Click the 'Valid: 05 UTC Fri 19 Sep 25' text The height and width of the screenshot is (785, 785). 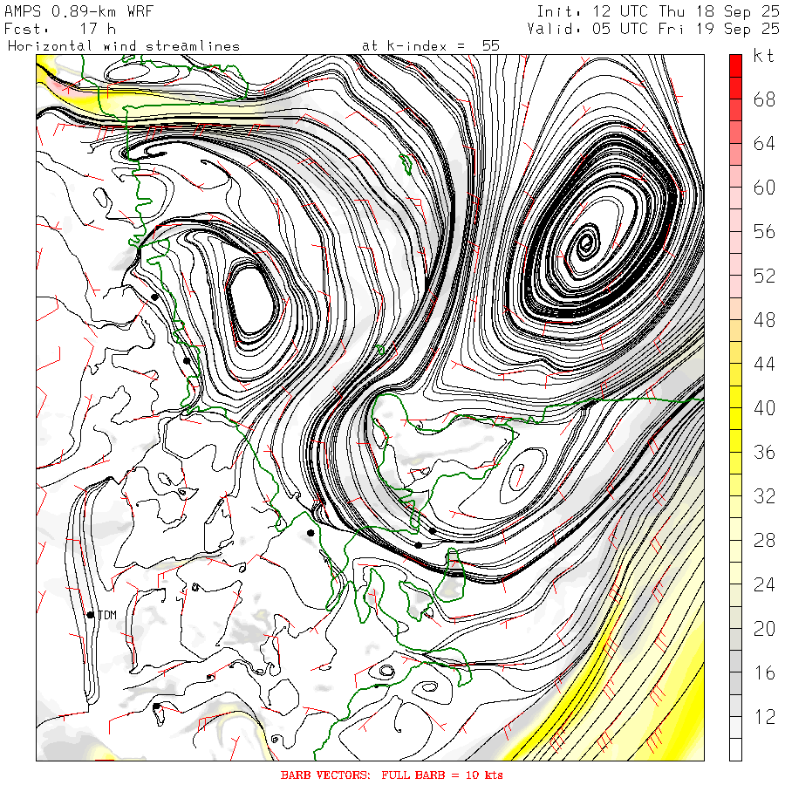653,28
